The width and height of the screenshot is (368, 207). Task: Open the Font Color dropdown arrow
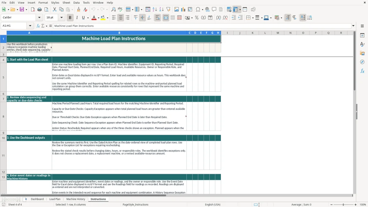(98, 18)
